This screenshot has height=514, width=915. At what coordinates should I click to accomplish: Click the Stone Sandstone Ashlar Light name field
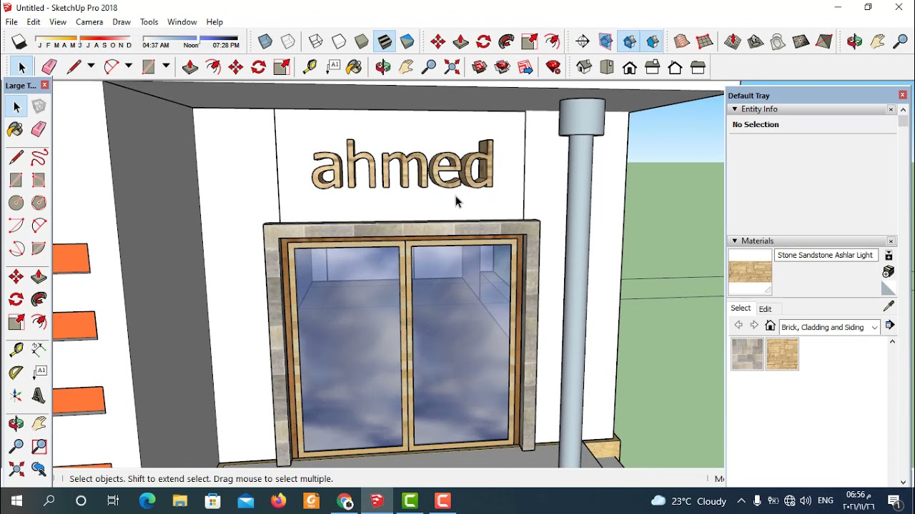coord(826,255)
